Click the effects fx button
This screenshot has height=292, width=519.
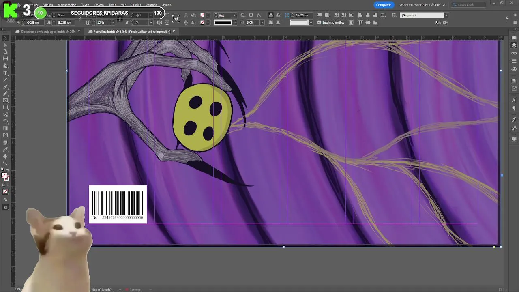[x=259, y=15]
